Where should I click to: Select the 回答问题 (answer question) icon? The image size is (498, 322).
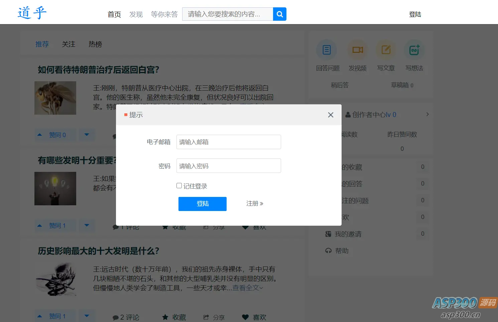coord(327,49)
